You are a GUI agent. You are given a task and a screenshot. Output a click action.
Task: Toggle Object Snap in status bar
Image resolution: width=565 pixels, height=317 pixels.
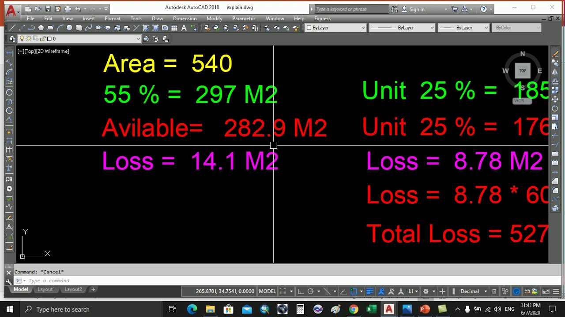[x=354, y=291]
